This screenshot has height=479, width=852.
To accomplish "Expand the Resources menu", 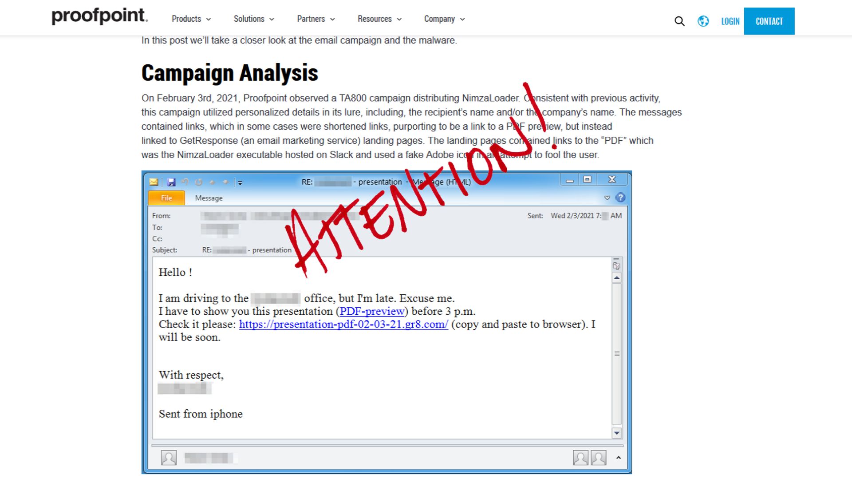I will (x=380, y=19).
